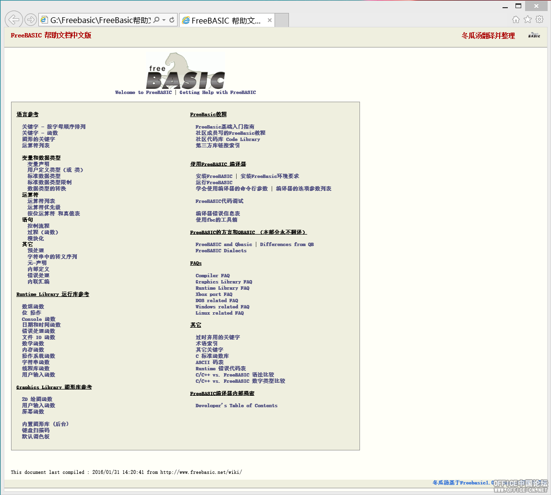Image resolution: width=551 pixels, height=495 pixels.
Task: Refresh the page with the reload icon
Action: click(172, 20)
